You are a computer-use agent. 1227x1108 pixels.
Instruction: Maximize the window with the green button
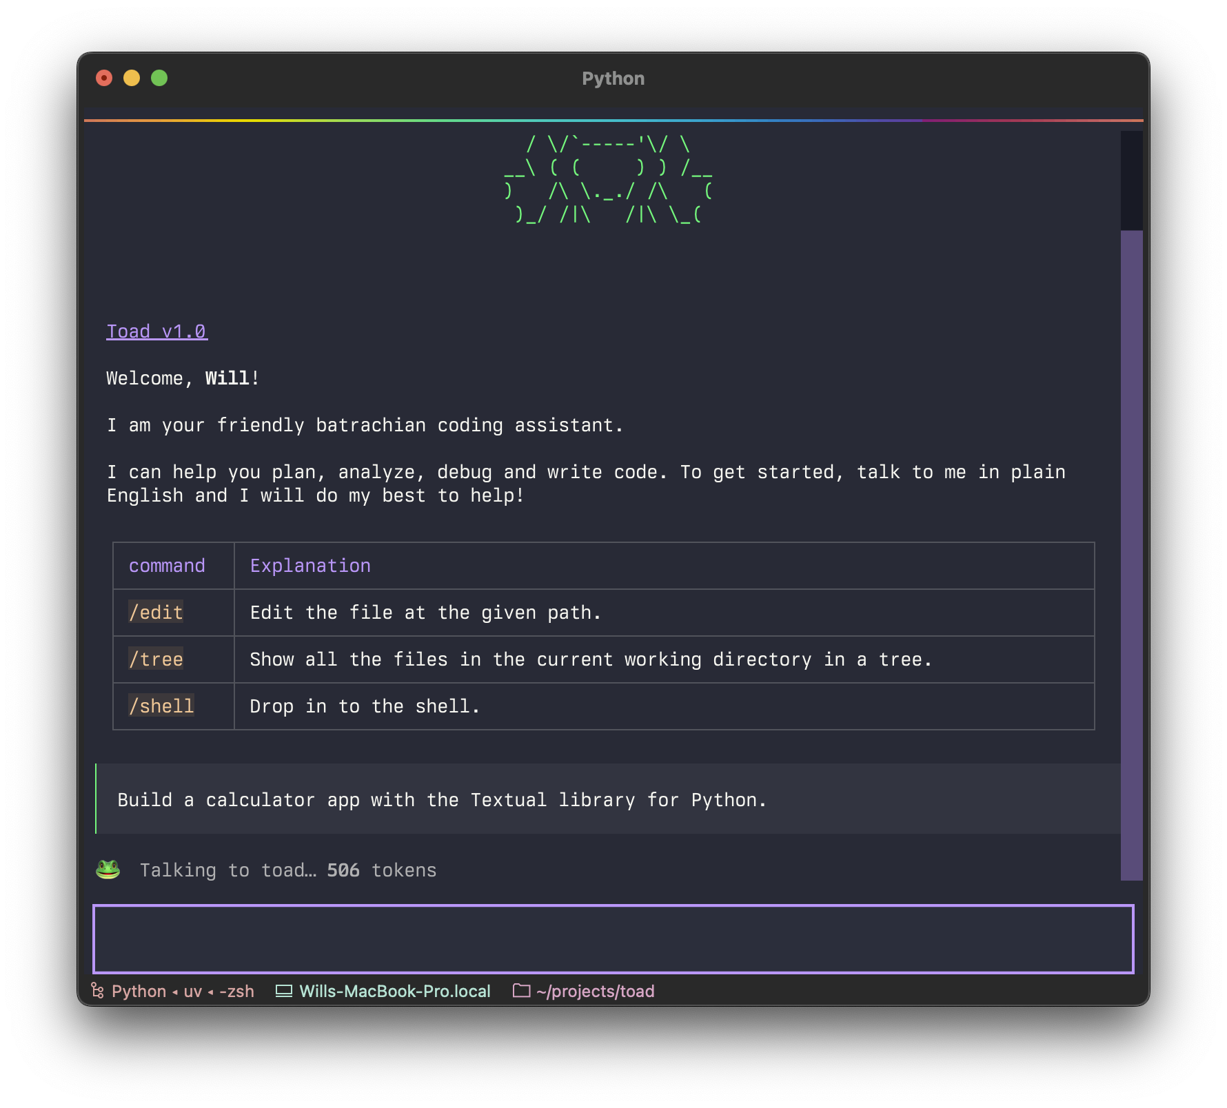point(159,78)
